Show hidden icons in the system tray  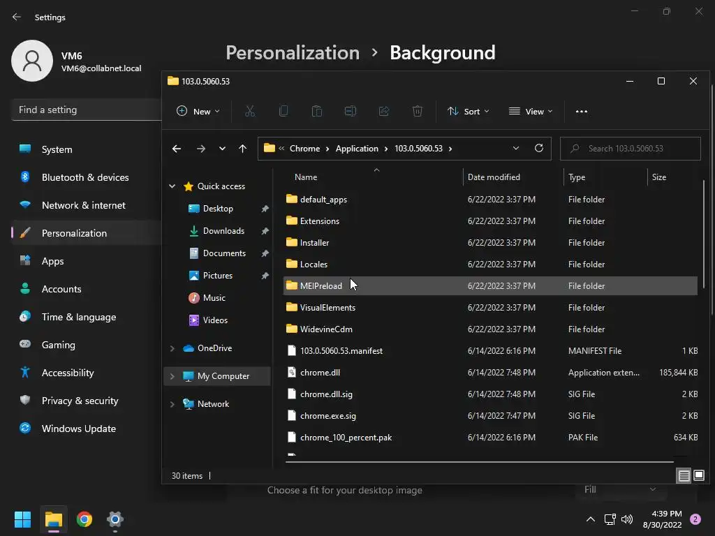point(591,519)
